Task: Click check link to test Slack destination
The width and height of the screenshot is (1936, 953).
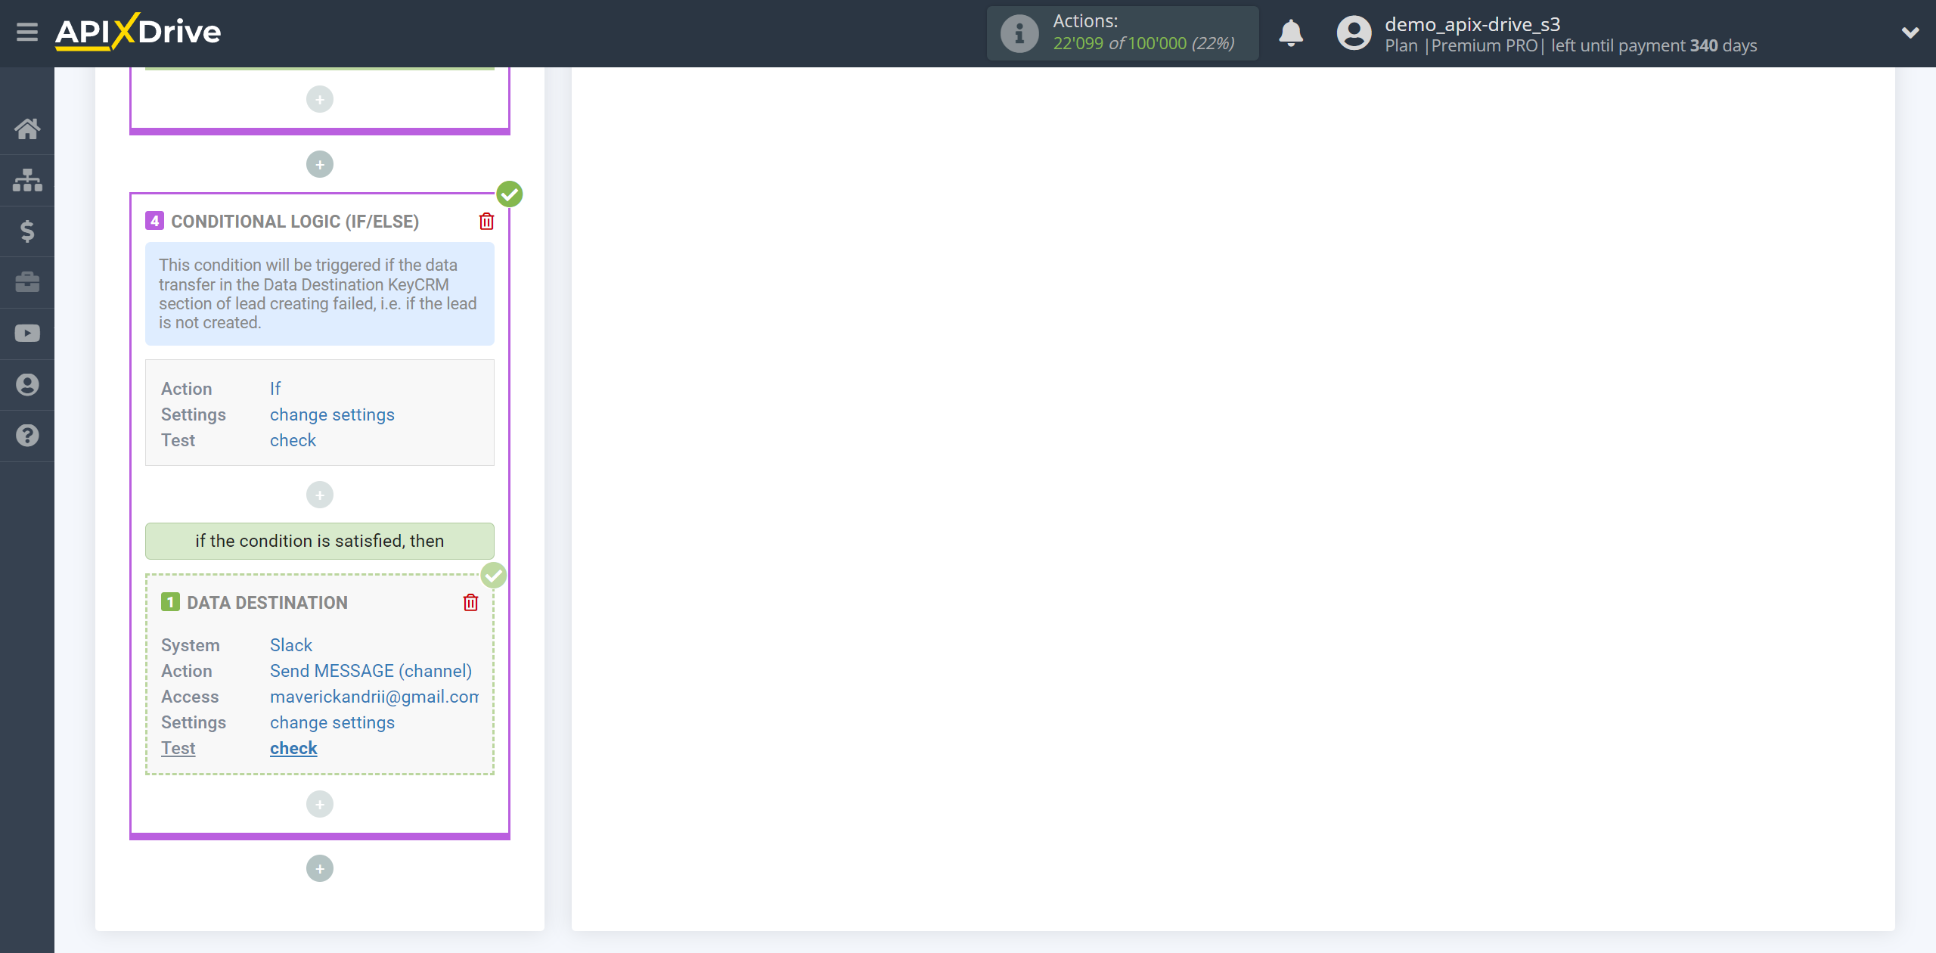Action: (294, 748)
